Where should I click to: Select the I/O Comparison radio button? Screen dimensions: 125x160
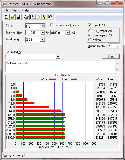(90, 31)
